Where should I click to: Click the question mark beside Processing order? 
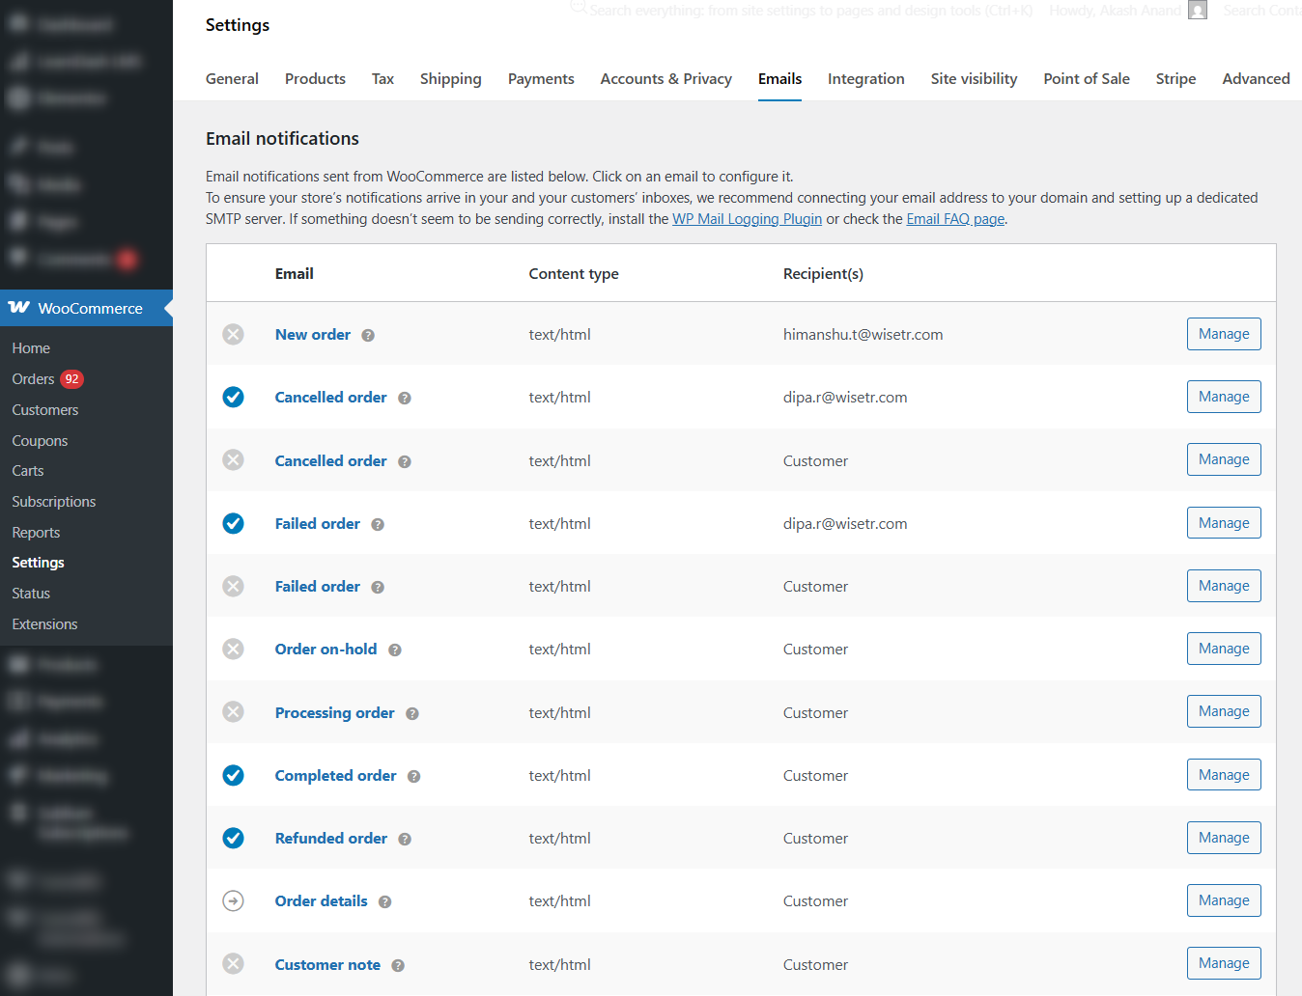click(411, 713)
